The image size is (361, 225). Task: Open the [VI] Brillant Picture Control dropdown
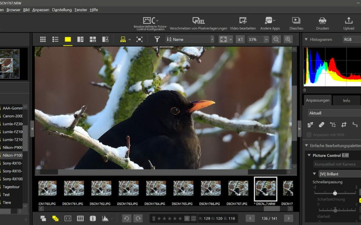(340, 174)
